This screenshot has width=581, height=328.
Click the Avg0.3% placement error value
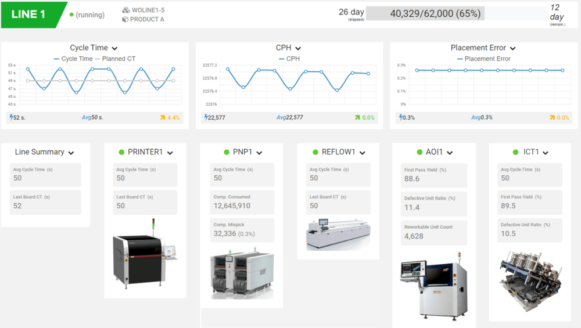tap(482, 117)
